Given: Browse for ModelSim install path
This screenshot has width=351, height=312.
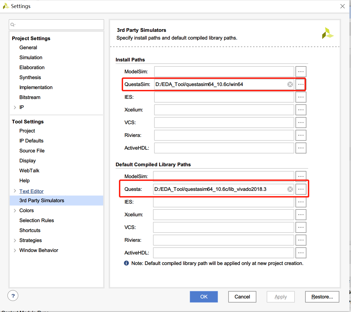Looking at the screenshot, I should [x=301, y=72].
